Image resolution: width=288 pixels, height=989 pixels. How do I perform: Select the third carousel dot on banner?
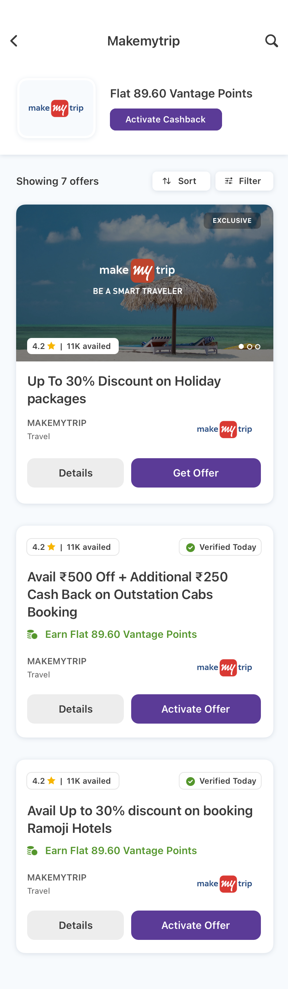point(258,347)
